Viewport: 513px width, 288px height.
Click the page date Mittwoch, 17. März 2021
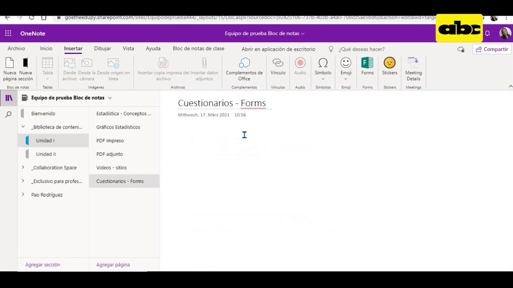click(204, 115)
